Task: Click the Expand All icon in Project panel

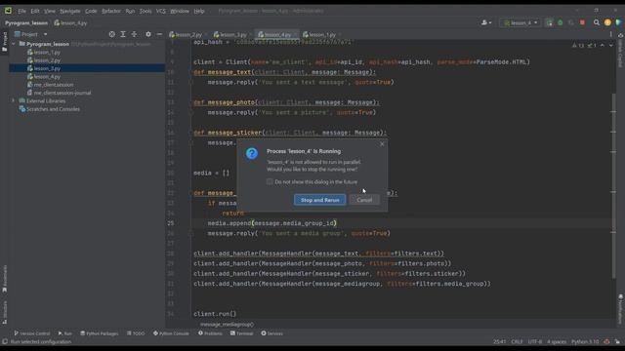Action: tap(123, 35)
